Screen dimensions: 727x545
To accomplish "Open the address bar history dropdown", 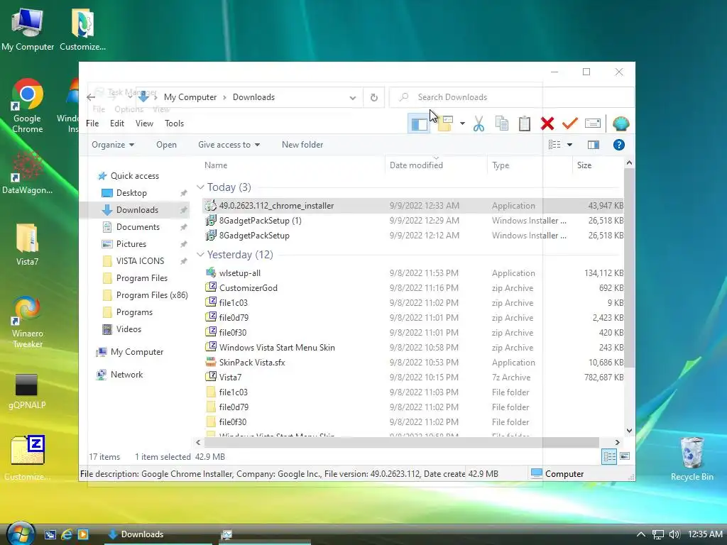I will [x=352, y=98].
